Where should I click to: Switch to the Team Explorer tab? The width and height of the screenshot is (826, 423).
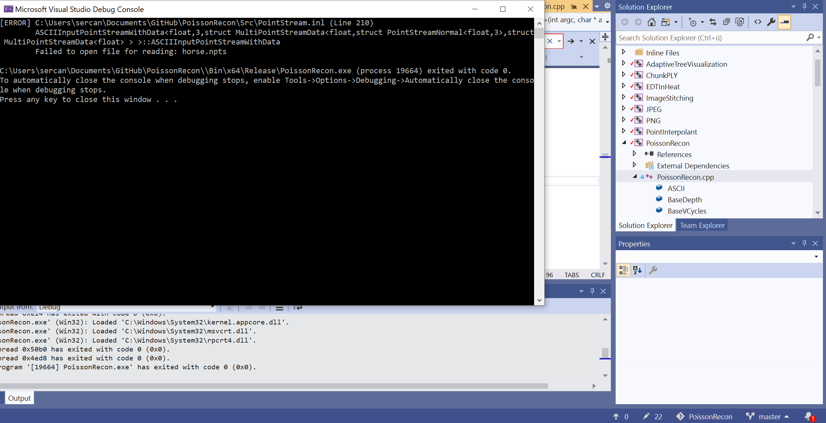[702, 225]
